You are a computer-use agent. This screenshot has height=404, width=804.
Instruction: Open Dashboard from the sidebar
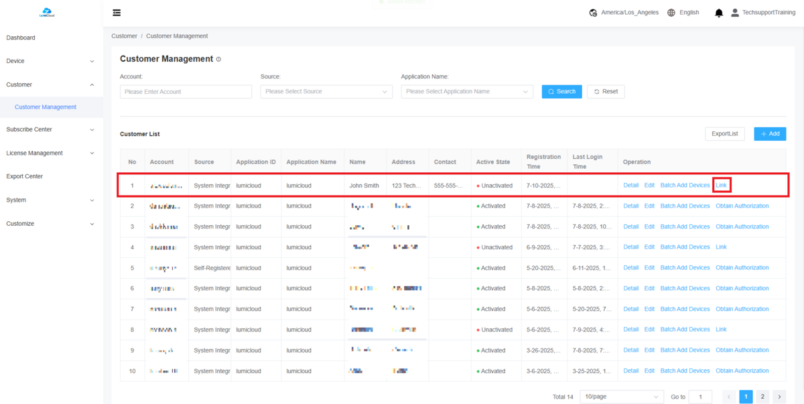click(21, 38)
